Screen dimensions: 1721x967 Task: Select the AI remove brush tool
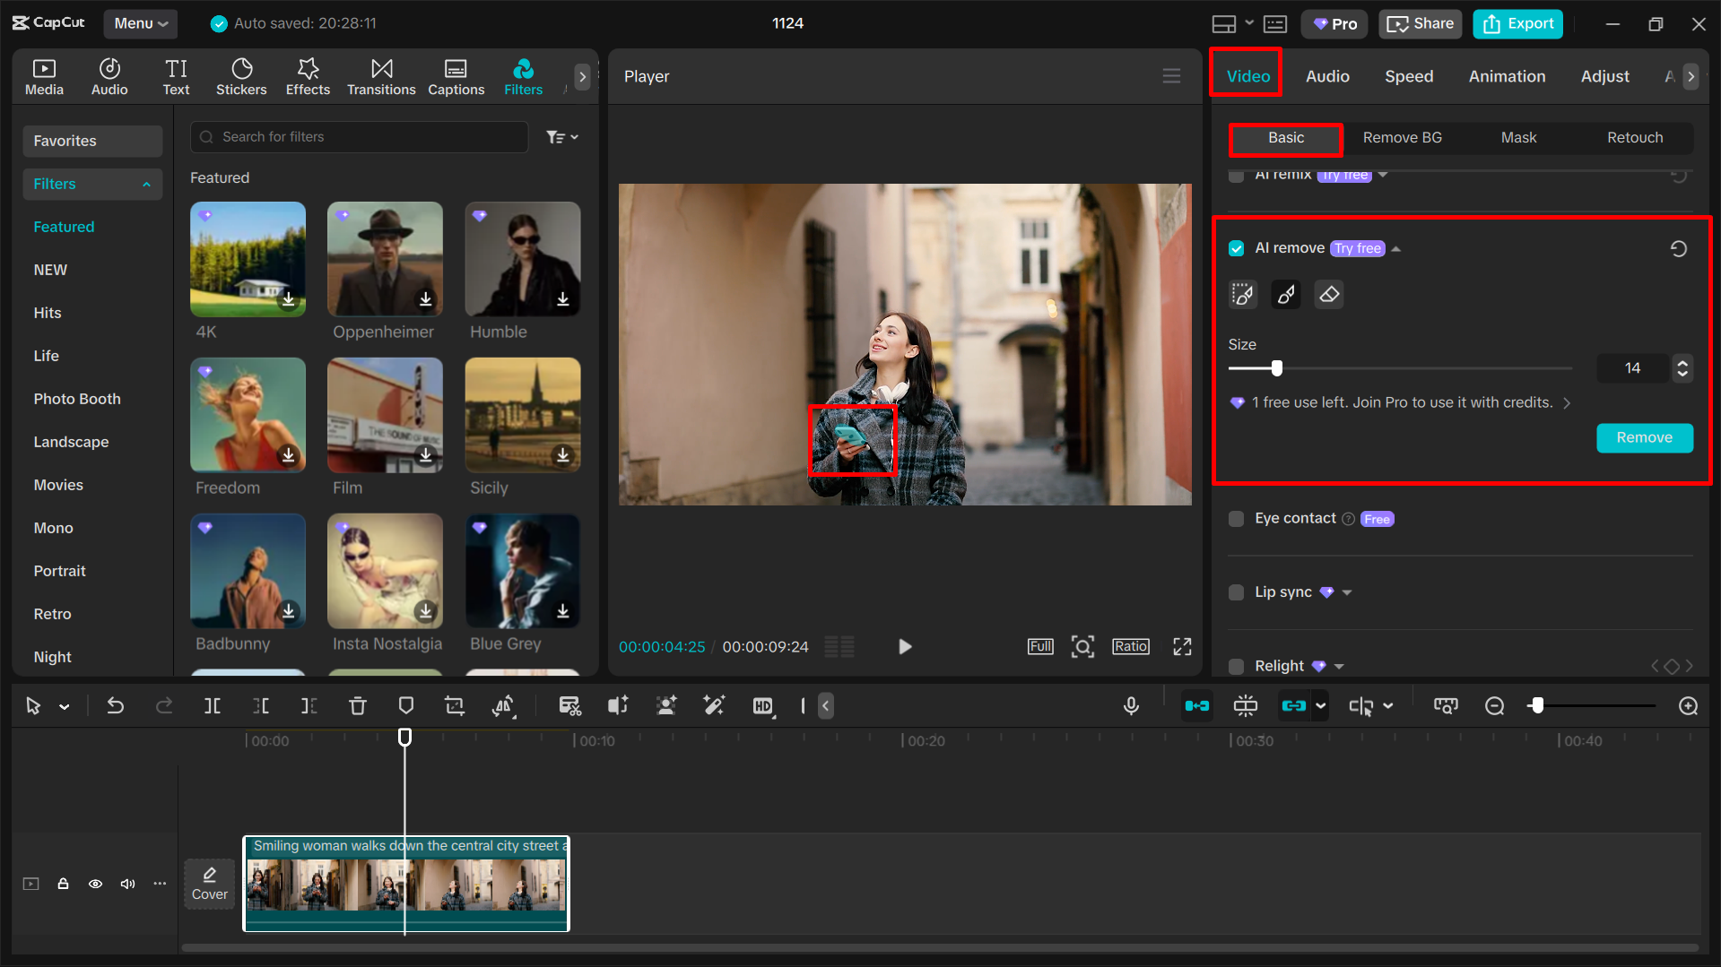tap(1285, 294)
